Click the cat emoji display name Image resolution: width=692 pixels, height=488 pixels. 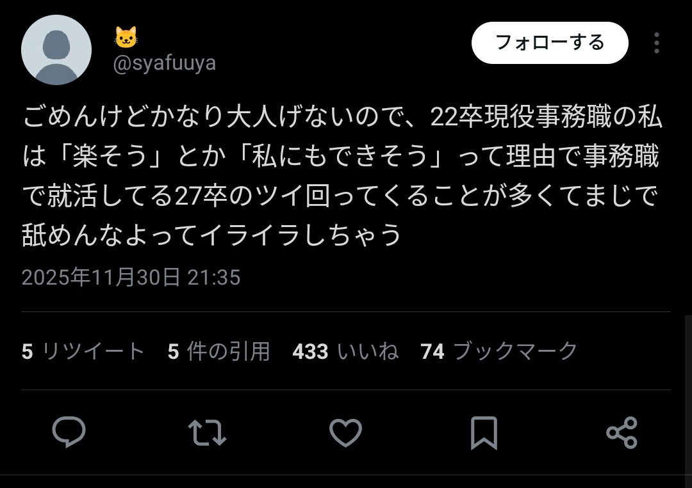point(126,37)
